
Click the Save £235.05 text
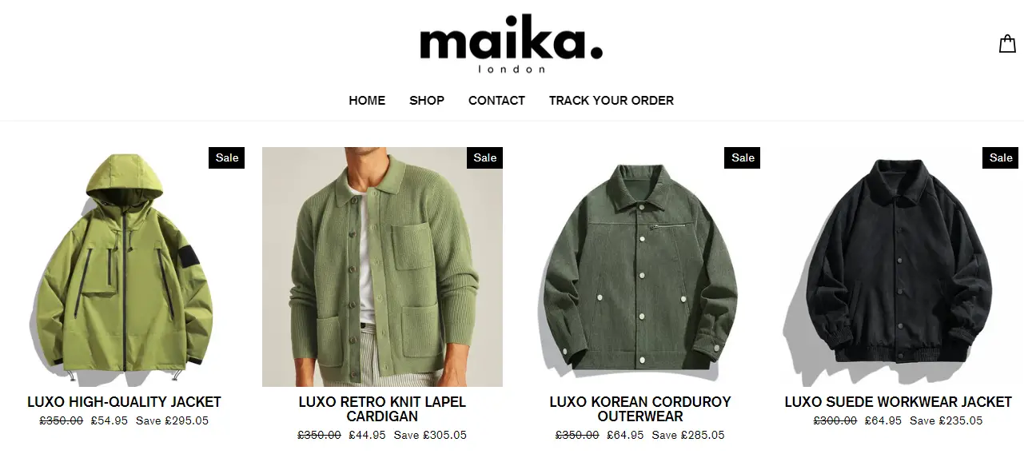point(946,421)
